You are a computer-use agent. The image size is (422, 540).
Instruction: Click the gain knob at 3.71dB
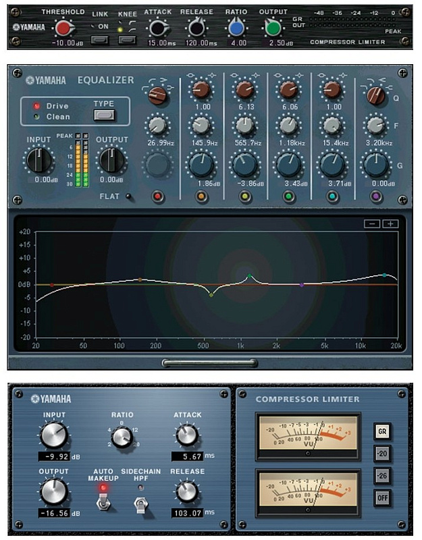[x=332, y=165]
